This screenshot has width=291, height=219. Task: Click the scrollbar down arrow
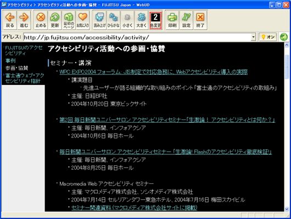pyautogui.click(x=287, y=209)
